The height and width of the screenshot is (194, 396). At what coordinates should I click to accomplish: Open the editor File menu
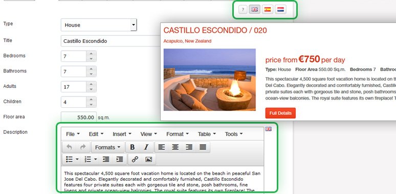(x=73, y=134)
